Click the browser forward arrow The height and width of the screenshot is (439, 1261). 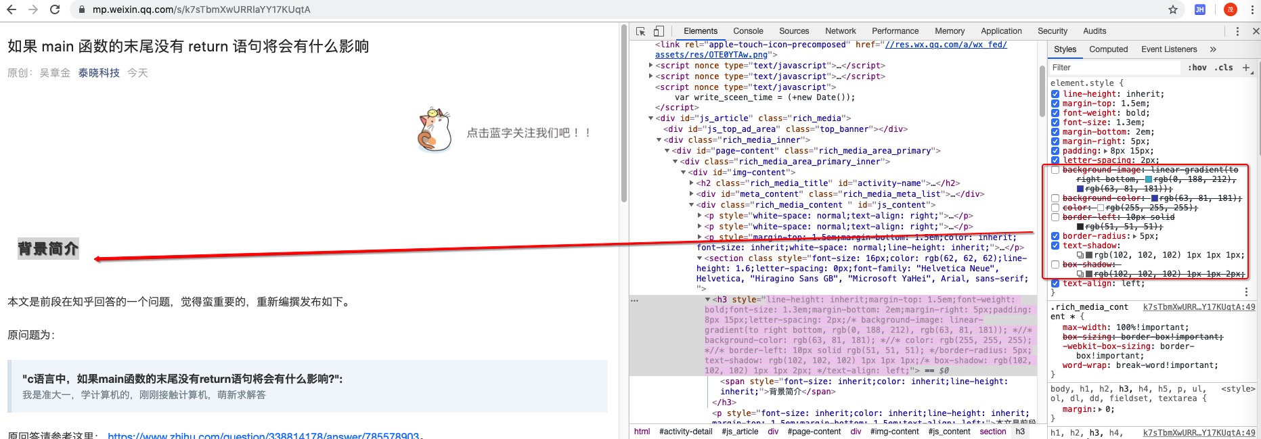point(33,9)
